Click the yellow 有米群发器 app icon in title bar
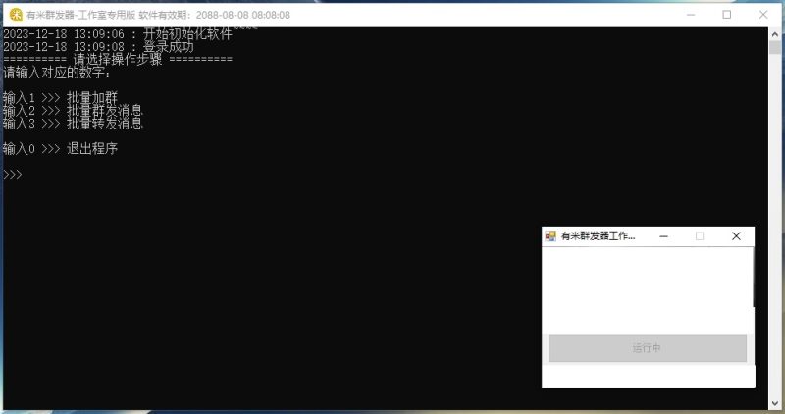 coord(16,15)
